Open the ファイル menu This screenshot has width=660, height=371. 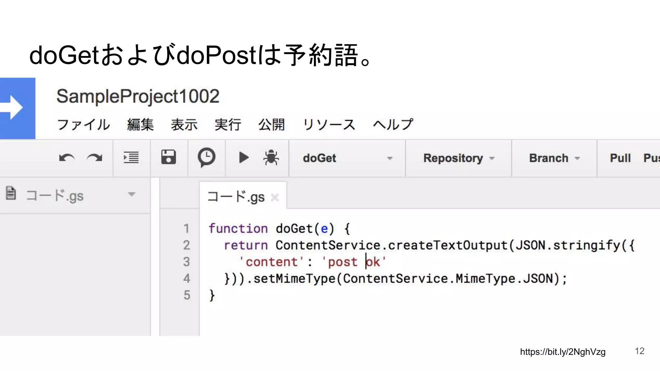[83, 125]
